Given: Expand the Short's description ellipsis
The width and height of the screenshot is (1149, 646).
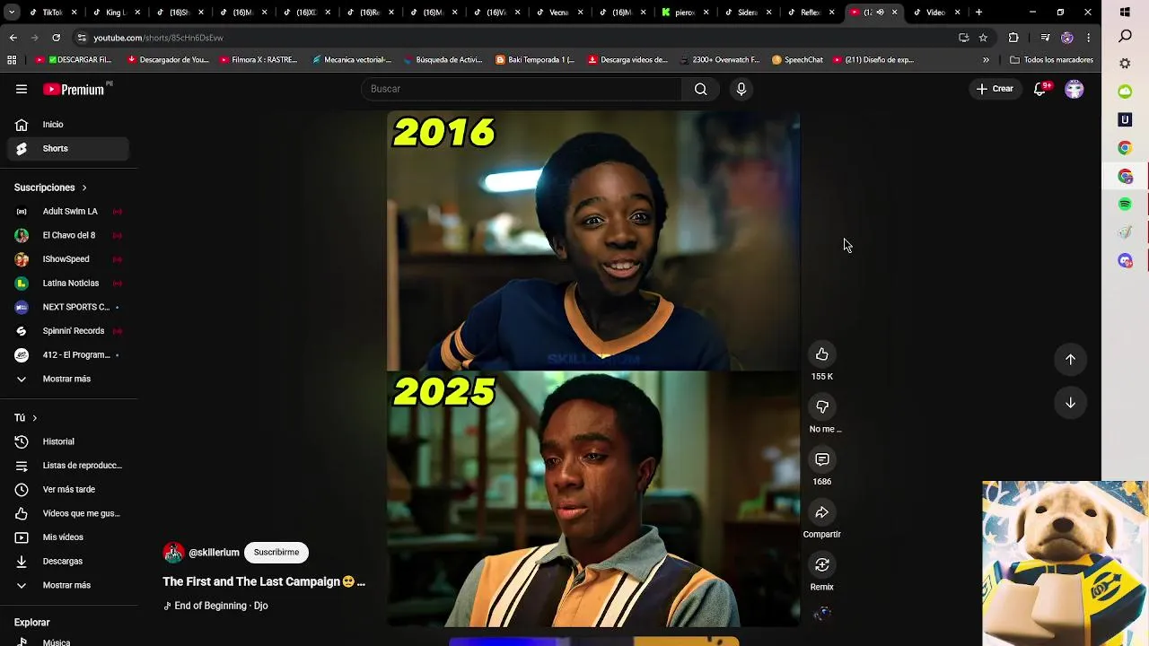Looking at the screenshot, I should click(x=361, y=581).
